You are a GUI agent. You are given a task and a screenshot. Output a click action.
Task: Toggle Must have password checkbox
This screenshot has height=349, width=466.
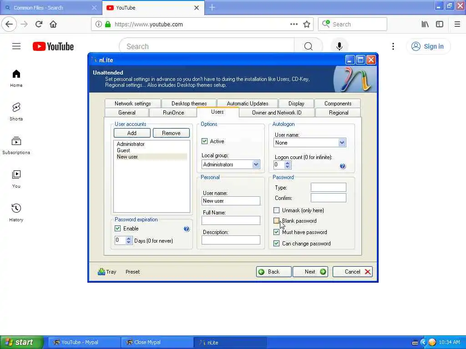276,232
